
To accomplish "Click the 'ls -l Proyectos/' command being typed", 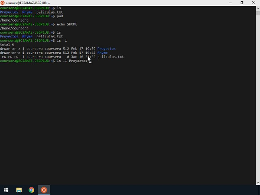I will [73, 61].
